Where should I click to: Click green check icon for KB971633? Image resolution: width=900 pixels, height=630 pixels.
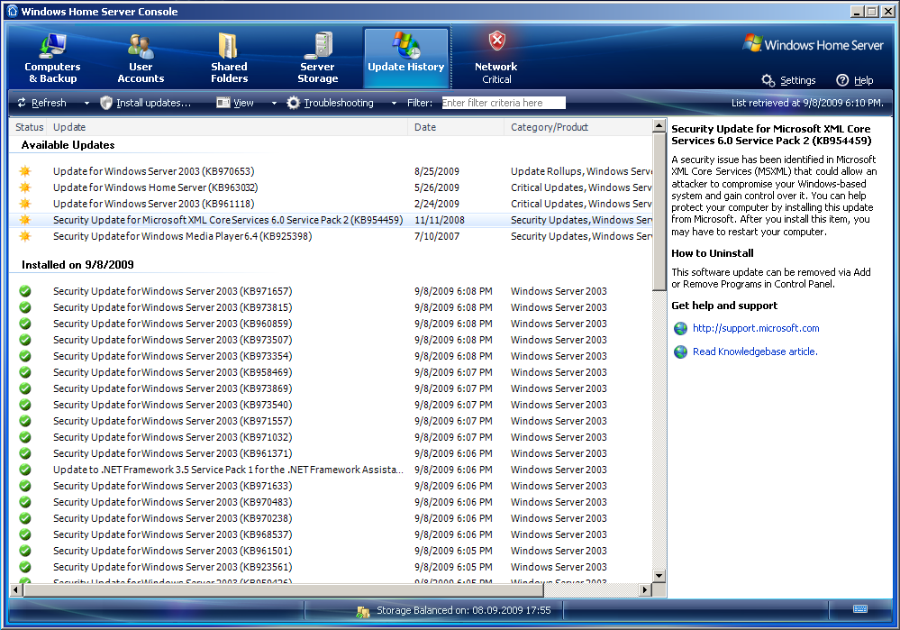24,486
